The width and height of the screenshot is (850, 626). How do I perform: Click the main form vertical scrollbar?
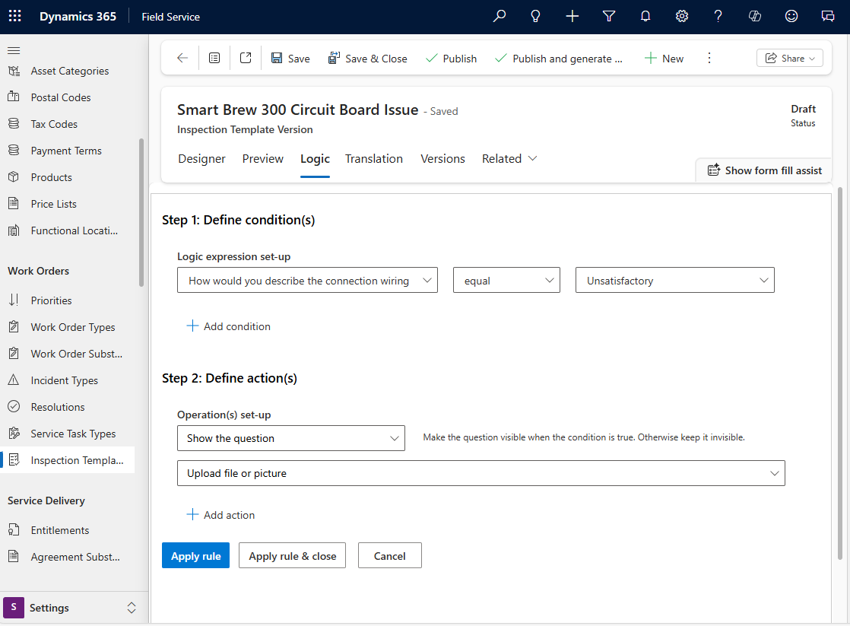840,373
